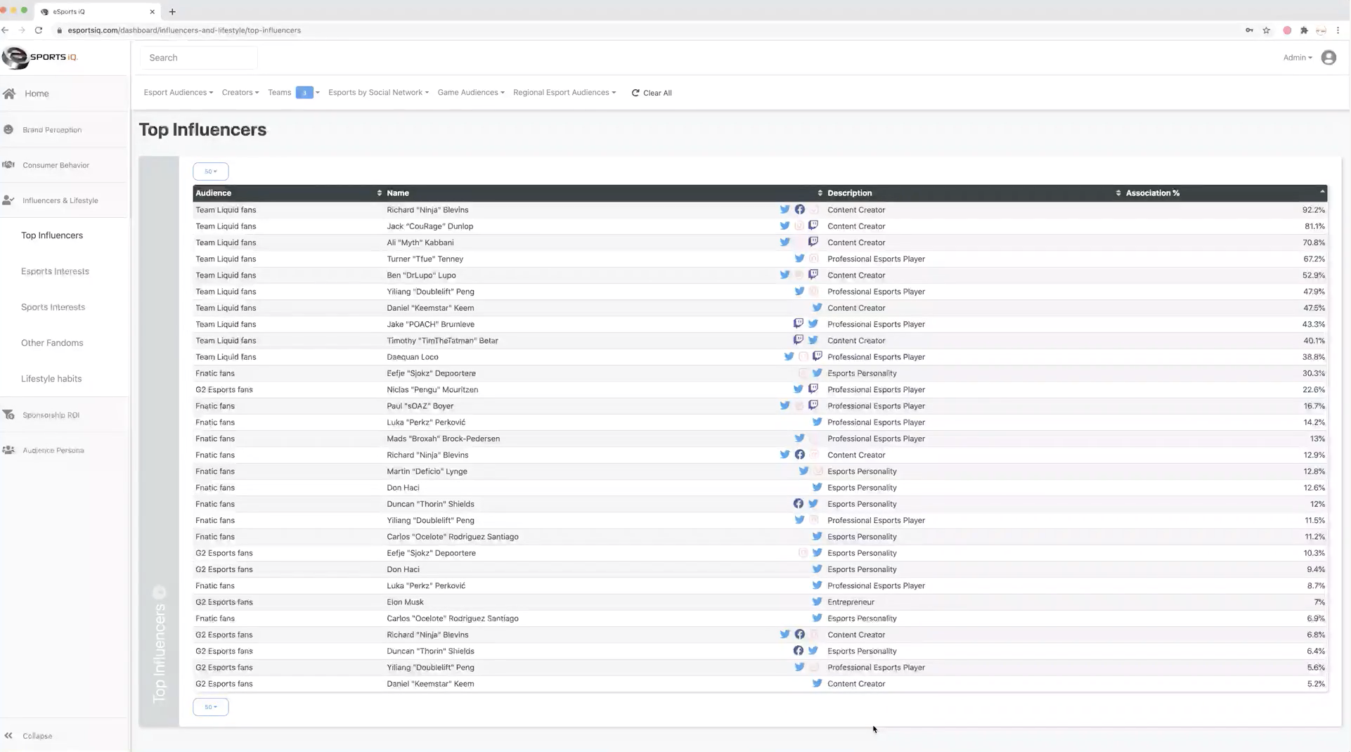Click the Brand Perception sidebar icon
This screenshot has width=1351, height=752.
8,129
